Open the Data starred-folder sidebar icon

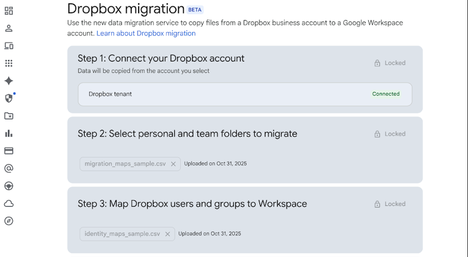8,116
